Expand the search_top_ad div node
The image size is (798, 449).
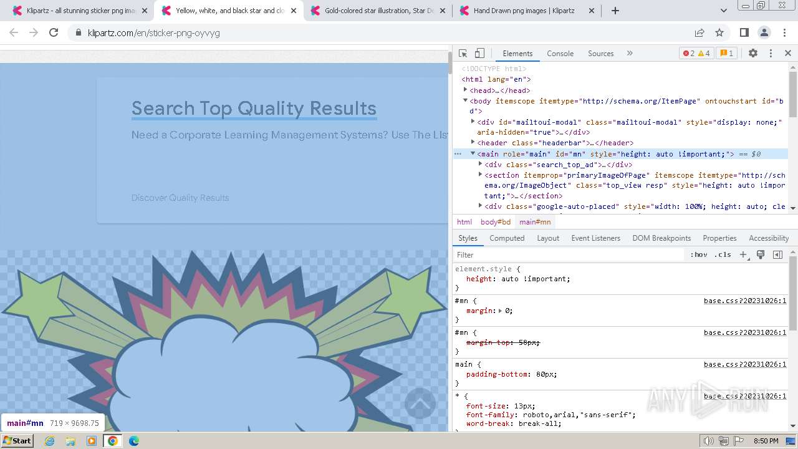tap(481, 164)
